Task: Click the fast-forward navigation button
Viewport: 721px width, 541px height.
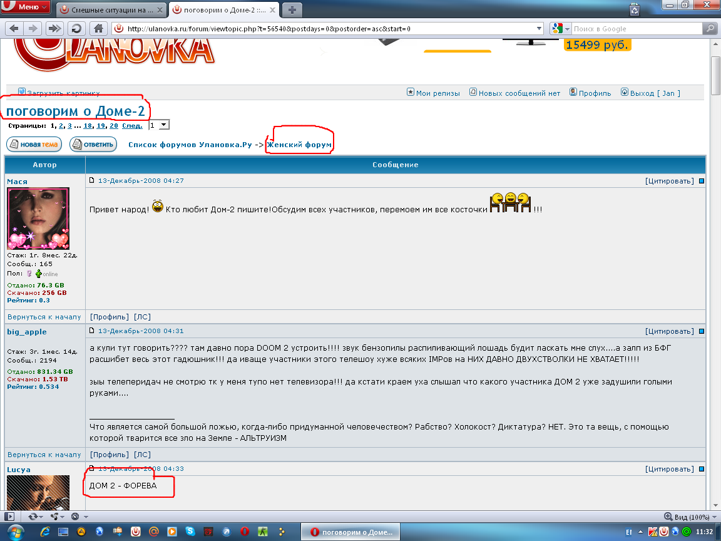Action: click(54, 29)
